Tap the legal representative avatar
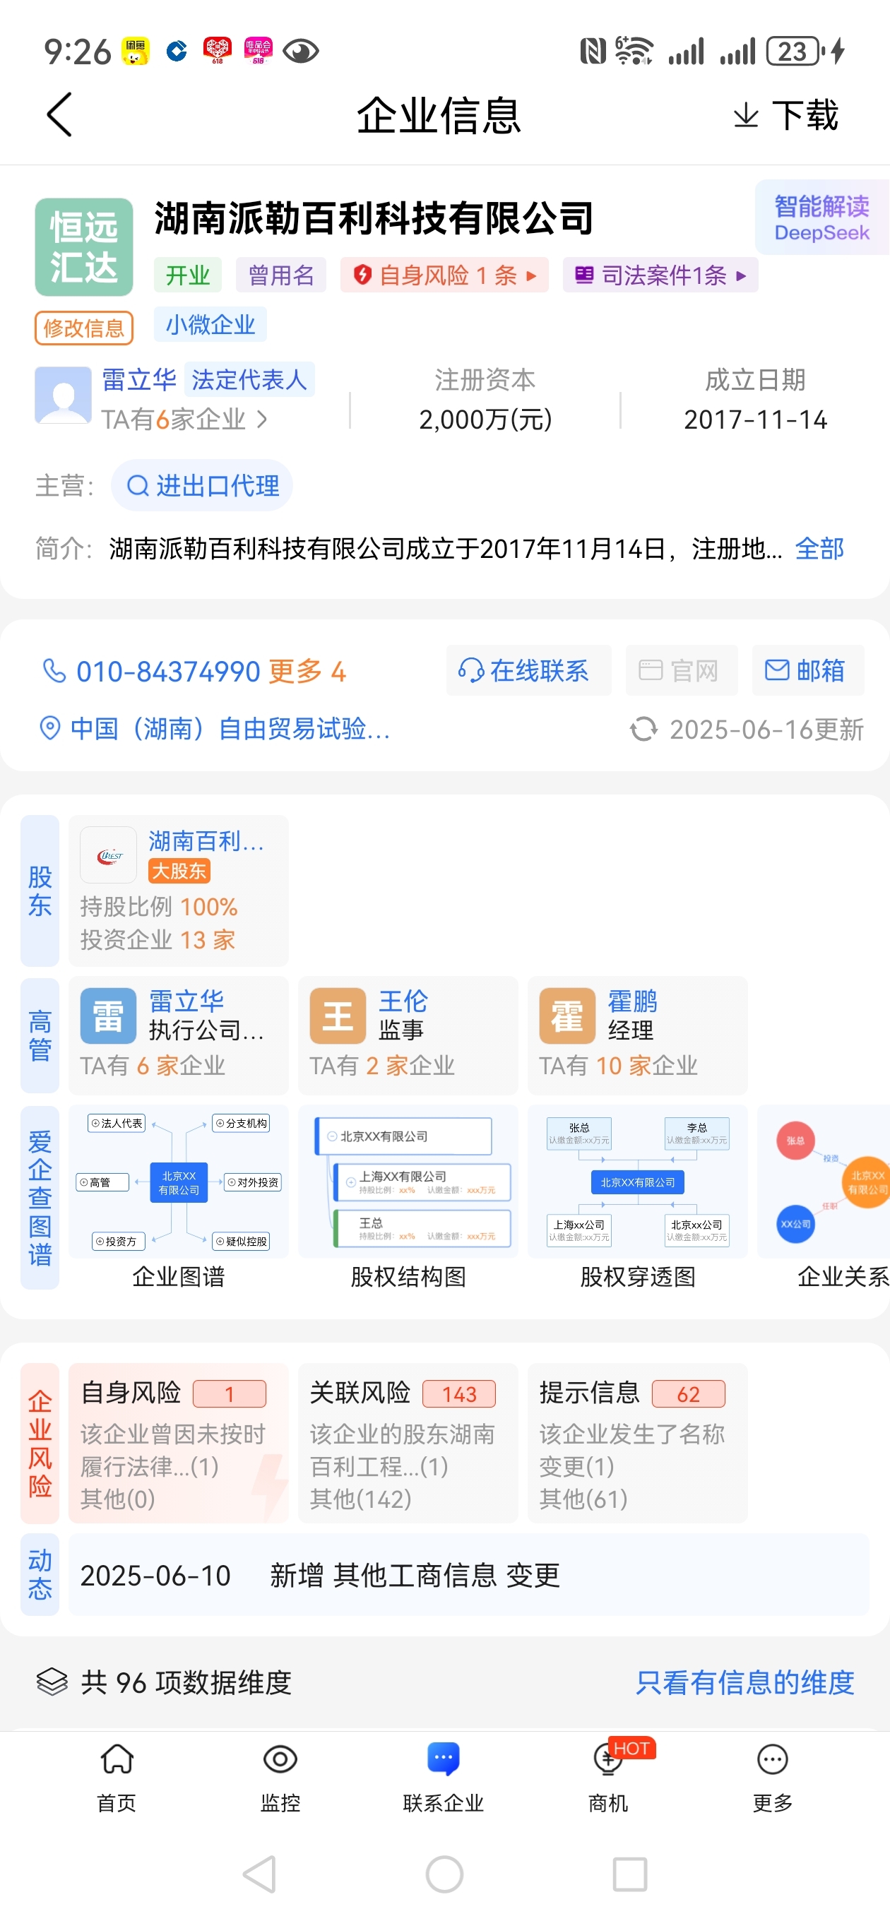 point(63,395)
